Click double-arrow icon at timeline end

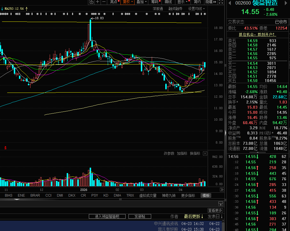point(222,189)
